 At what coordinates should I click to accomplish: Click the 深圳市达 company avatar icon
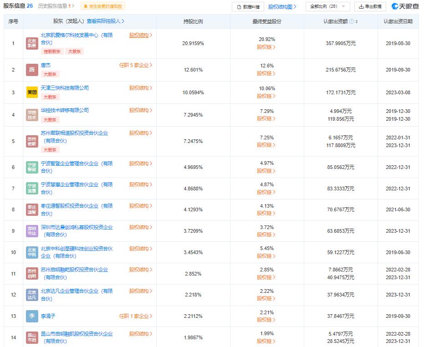[32, 231]
